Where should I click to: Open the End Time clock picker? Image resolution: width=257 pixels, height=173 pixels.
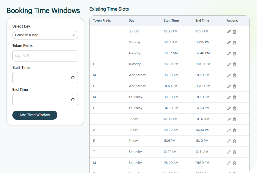73,100
